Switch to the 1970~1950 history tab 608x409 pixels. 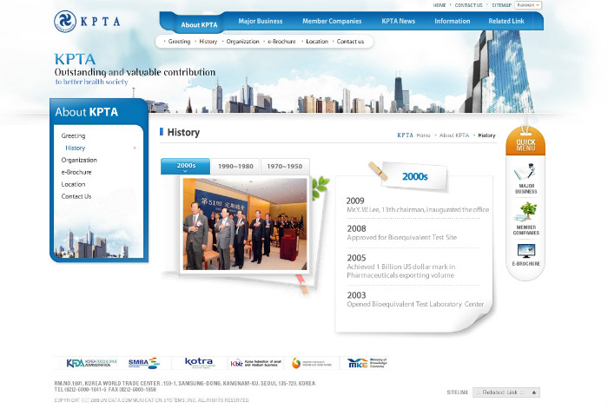tap(285, 167)
